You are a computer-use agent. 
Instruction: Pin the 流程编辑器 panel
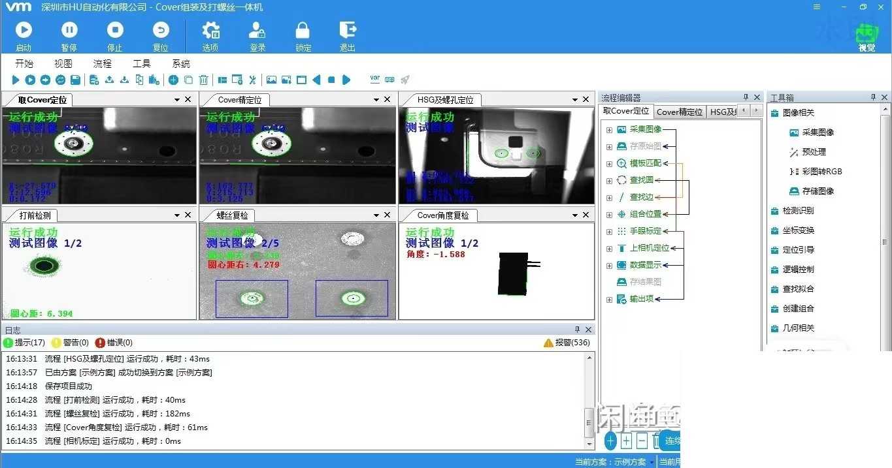pyautogui.click(x=746, y=97)
